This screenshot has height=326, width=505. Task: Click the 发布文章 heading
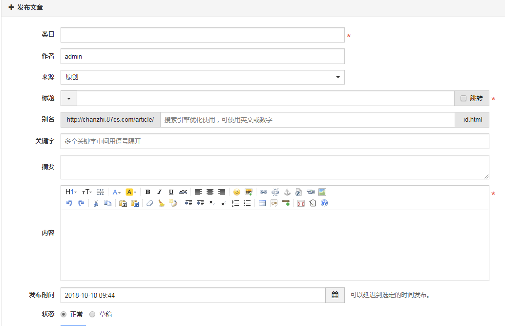point(30,7)
